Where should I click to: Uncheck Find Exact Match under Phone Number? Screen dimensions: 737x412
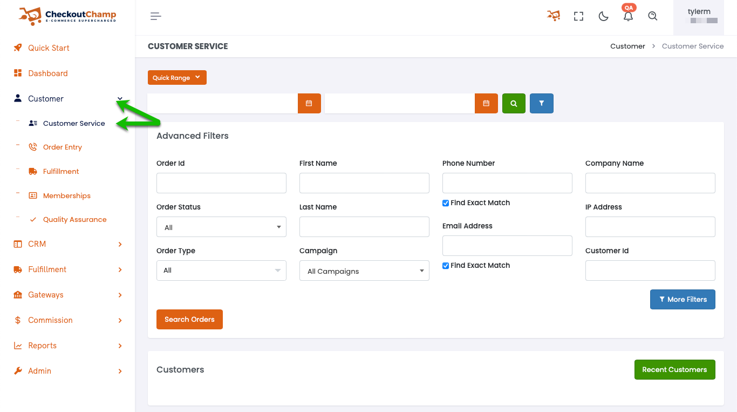coord(446,203)
